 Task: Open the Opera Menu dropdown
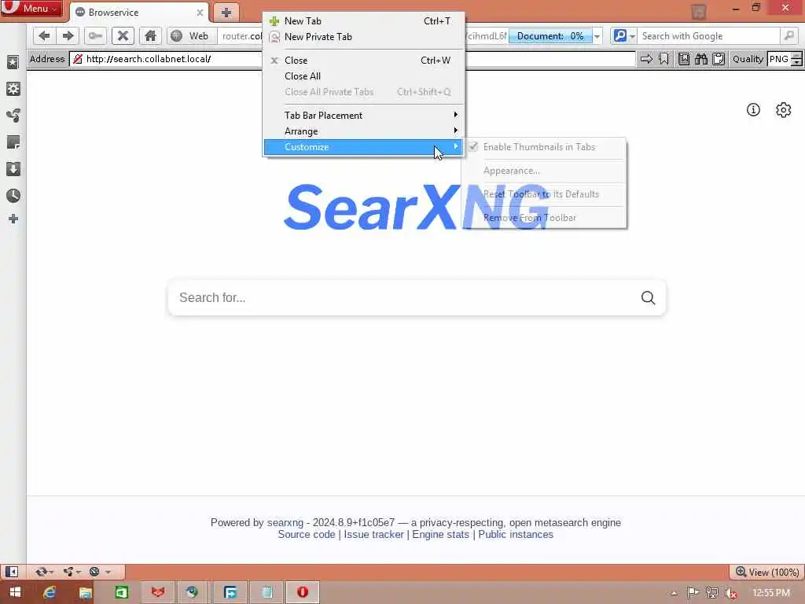point(31,9)
